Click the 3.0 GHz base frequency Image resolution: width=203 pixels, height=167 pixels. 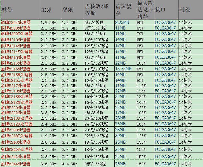click(x=49, y=86)
